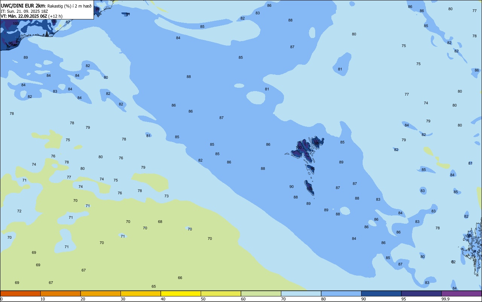Click the legend tick label '50'

point(203,299)
